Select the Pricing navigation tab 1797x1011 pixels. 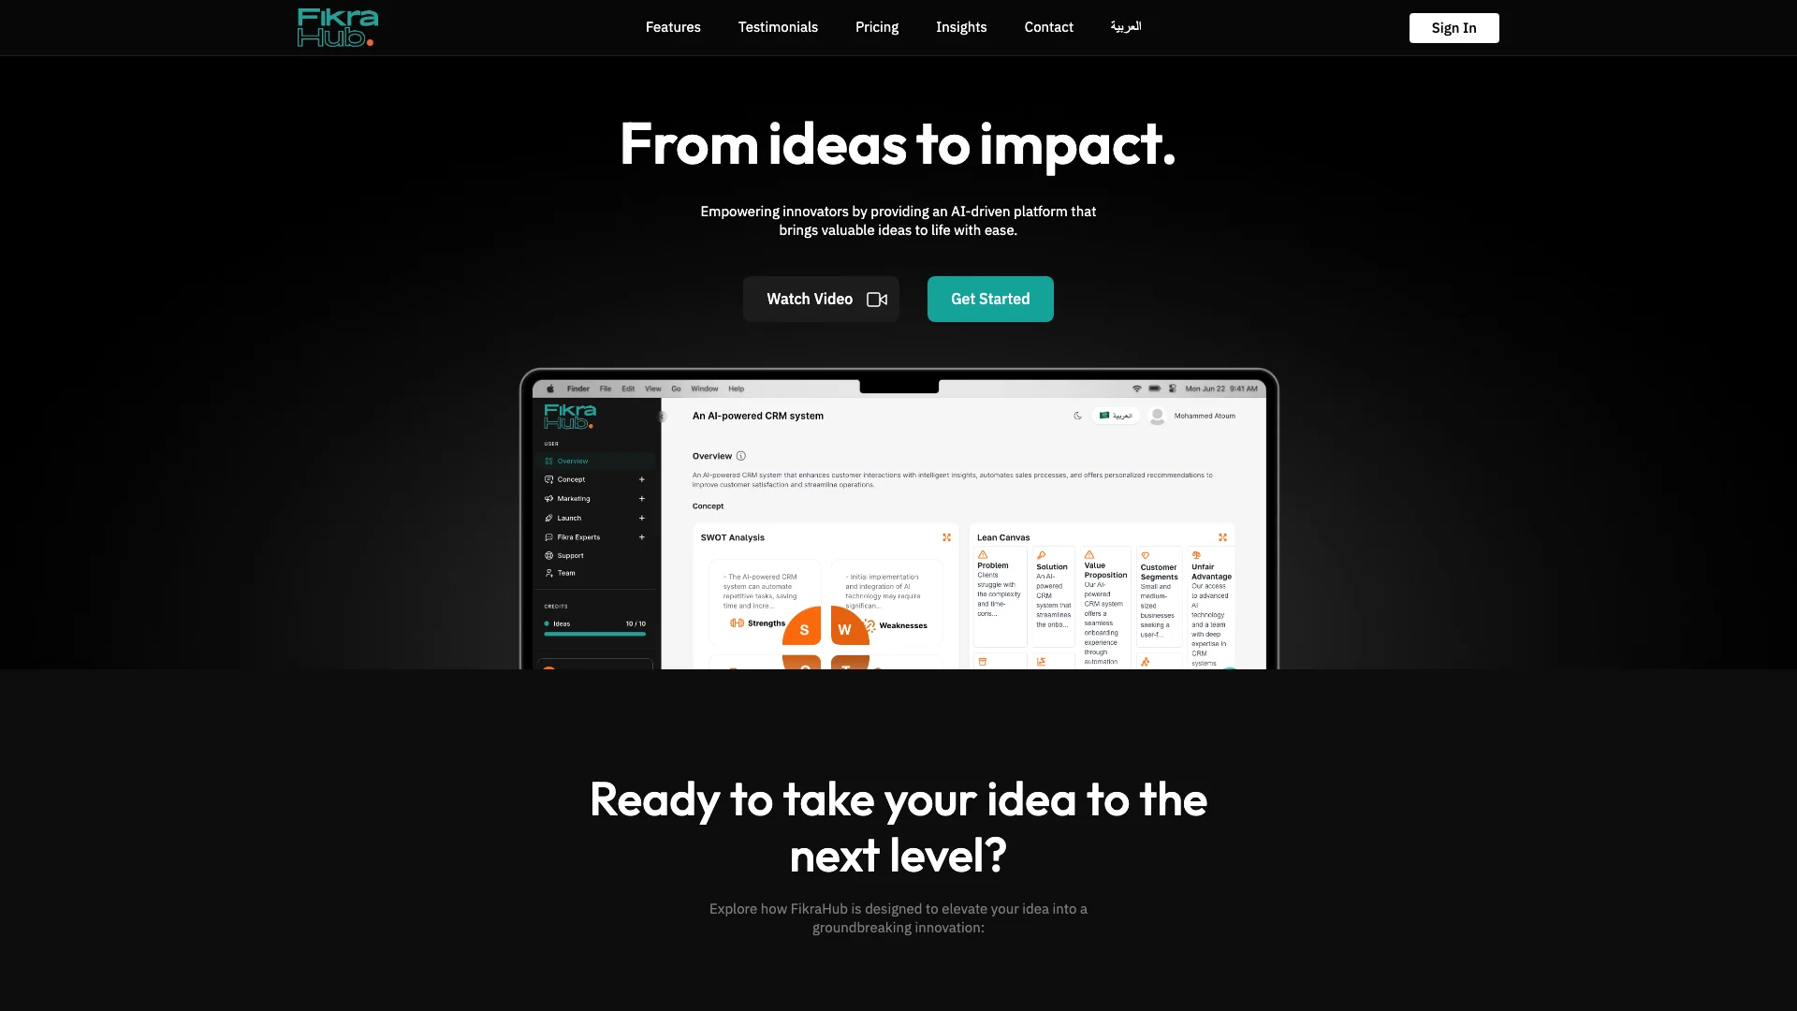(x=876, y=27)
